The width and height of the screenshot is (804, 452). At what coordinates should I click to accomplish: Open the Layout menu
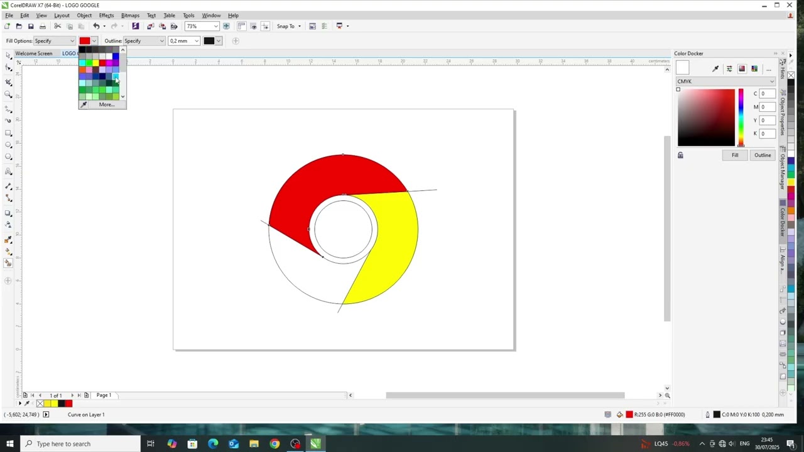point(62,15)
